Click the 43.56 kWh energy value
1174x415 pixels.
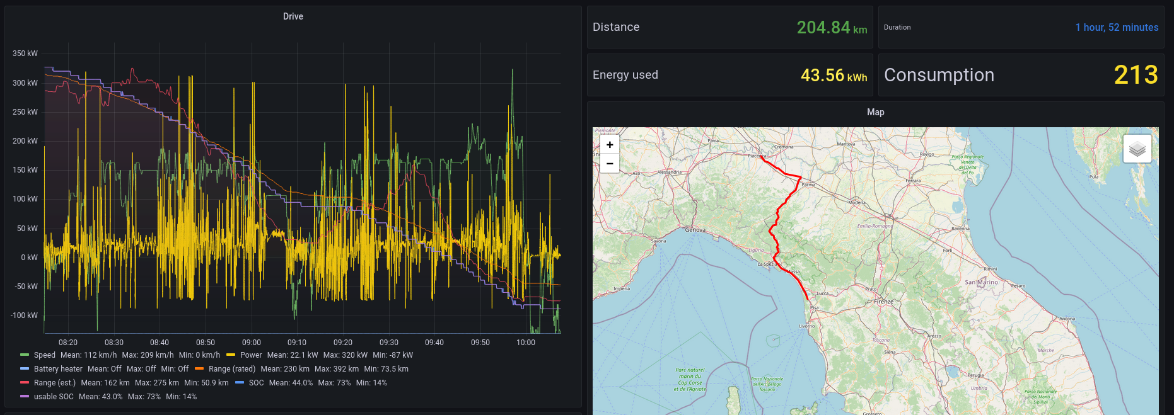pyautogui.click(x=834, y=75)
